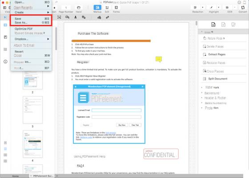Choose Open... from the File menu
The height and width of the screenshot is (178, 249).
tap(31, 2)
